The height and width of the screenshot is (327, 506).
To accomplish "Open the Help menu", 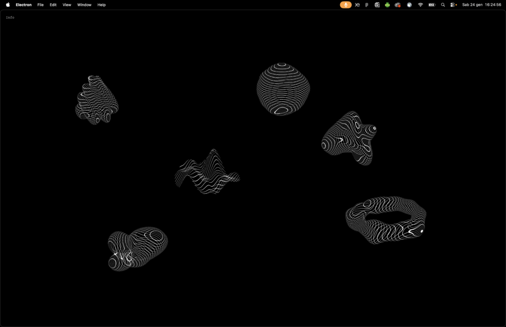I will 101,4.
